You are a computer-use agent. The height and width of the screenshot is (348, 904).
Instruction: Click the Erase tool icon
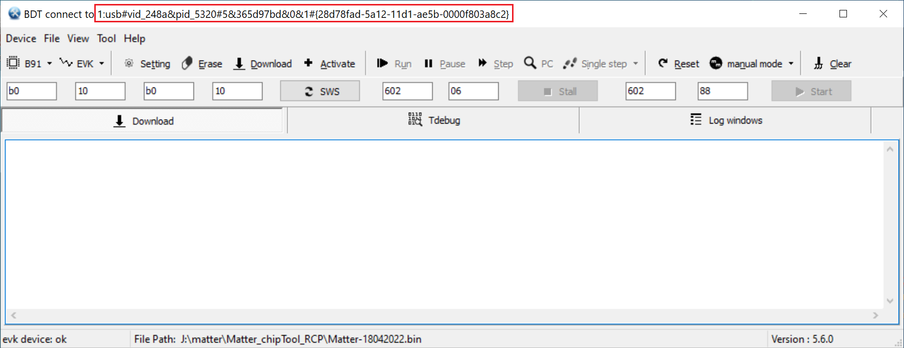click(x=187, y=64)
